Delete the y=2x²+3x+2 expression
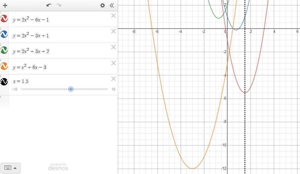This screenshot has height=174, width=300. [113, 47]
